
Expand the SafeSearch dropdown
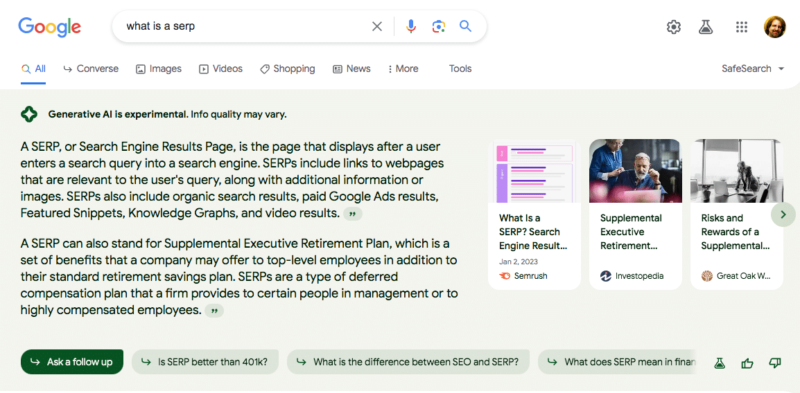(753, 68)
